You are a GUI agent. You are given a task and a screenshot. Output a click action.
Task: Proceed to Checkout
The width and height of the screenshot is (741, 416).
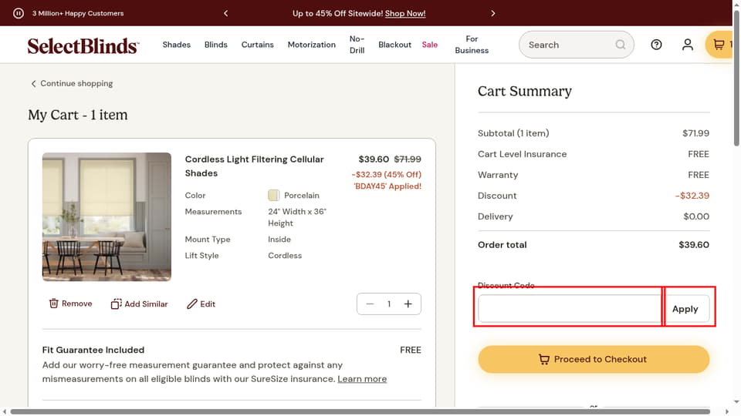click(594, 360)
